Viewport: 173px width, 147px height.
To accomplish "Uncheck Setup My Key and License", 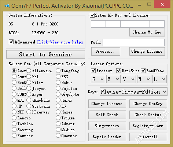I will [x=92, y=15].
